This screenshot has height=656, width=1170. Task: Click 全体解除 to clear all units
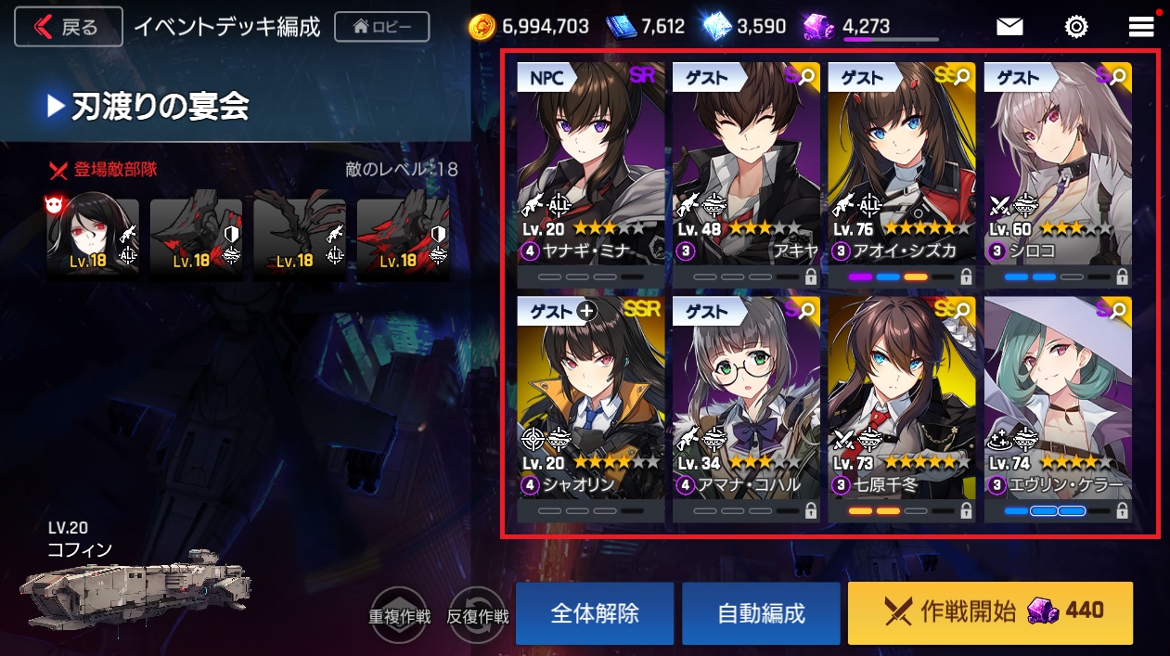[x=595, y=613]
